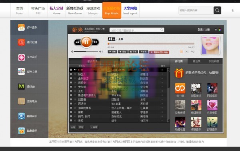Tick the checkbox for song 莉莉安
Image resolution: width=240 pixels, height=151 pixels.
71,82
